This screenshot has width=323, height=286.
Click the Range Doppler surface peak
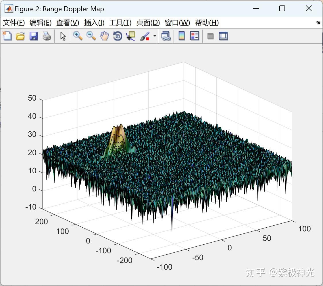tap(118, 126)
